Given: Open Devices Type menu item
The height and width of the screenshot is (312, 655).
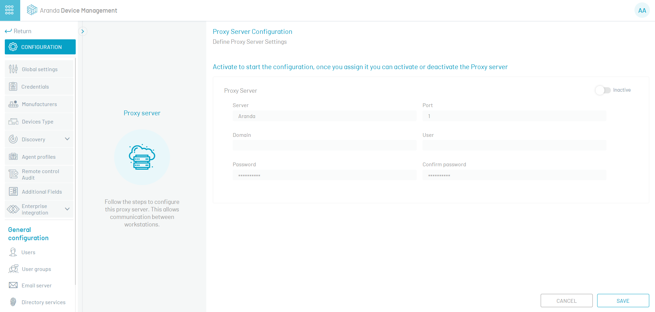Looking at the screenshot, I should point(39,121).
